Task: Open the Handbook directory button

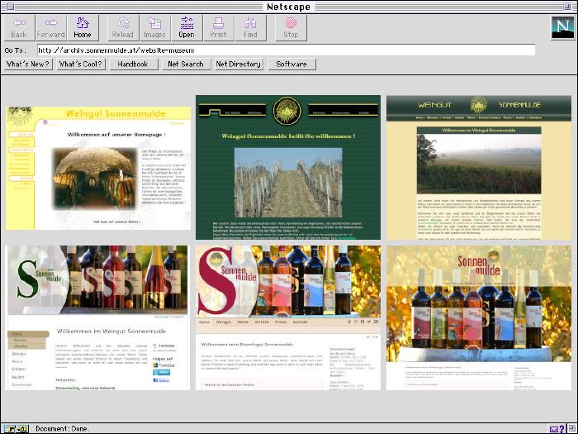Action: (x=133, y=64)
